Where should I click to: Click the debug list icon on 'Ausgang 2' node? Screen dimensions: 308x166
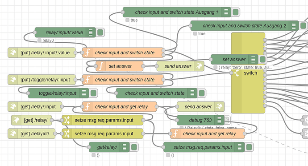294,26
